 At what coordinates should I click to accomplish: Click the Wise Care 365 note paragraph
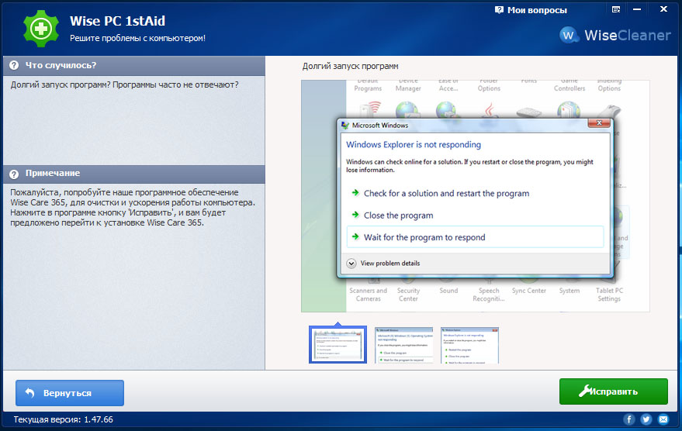pos(133,207)
